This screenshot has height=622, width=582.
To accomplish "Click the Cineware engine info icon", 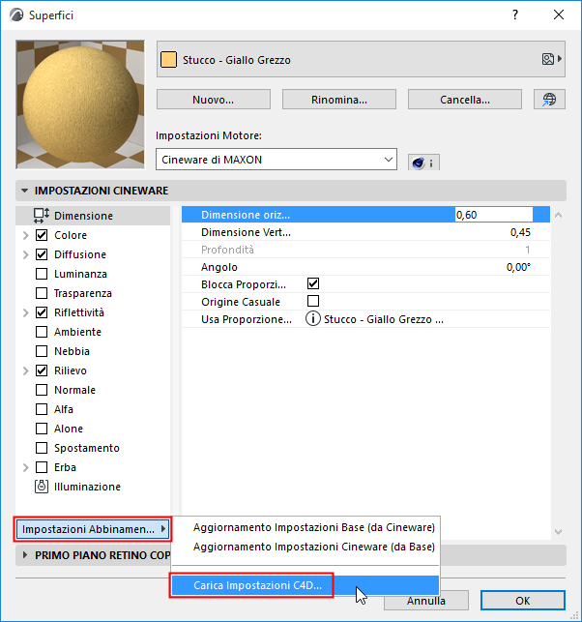I will [423, 163].
